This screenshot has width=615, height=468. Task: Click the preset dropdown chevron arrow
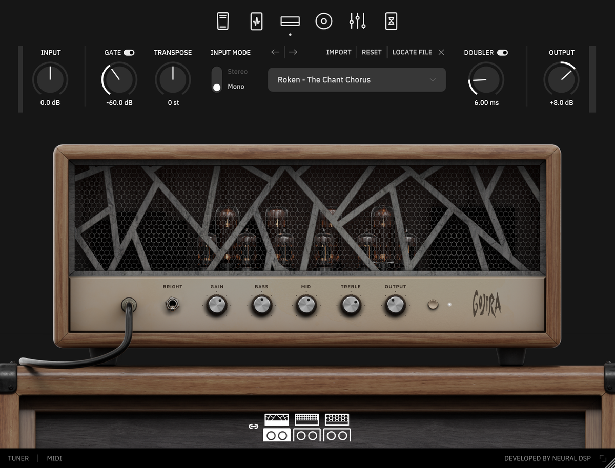433,80
